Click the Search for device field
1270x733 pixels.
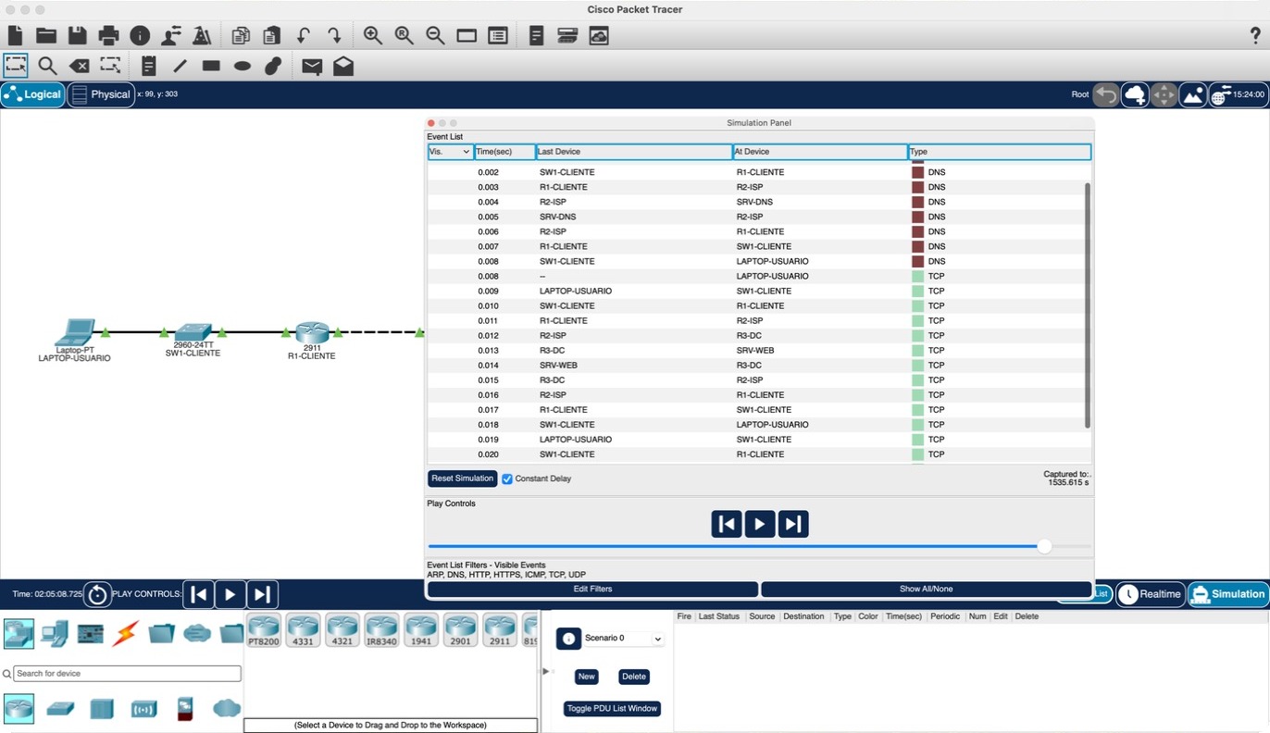pyautogui.click(x=127, y=674)
